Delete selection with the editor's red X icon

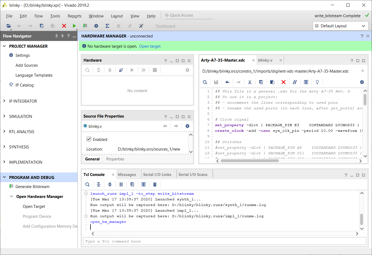click(x=283, y=82)
